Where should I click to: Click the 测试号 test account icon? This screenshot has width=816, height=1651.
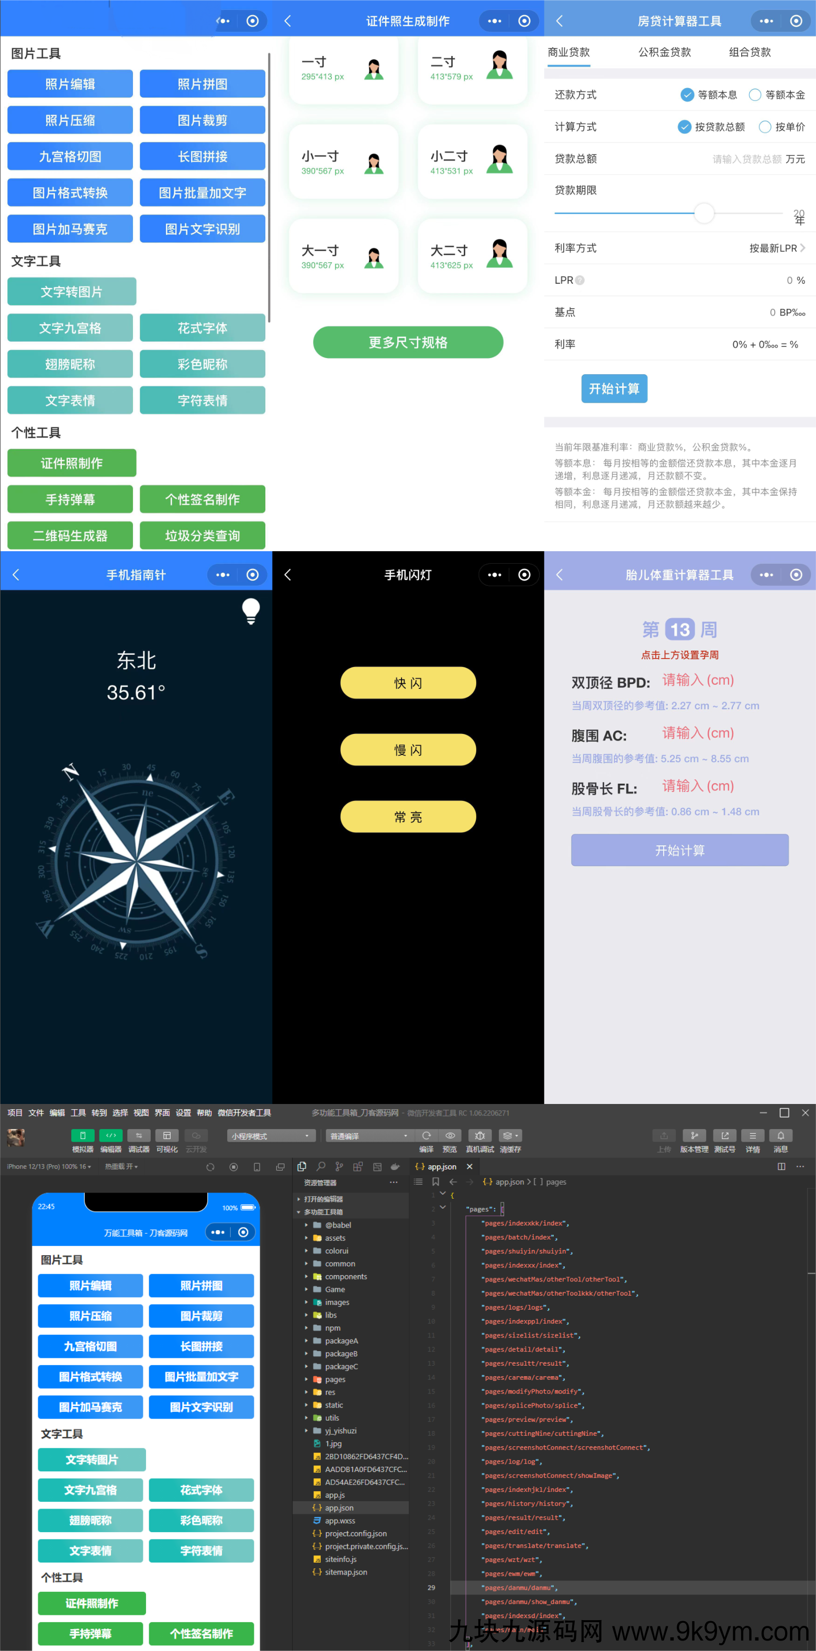[x=725, y=1135]
